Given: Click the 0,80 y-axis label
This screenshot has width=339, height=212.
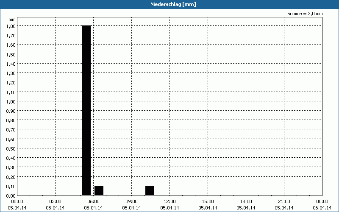Looking at the screenshot, I should pyautogui.click(x=11, y=120).
